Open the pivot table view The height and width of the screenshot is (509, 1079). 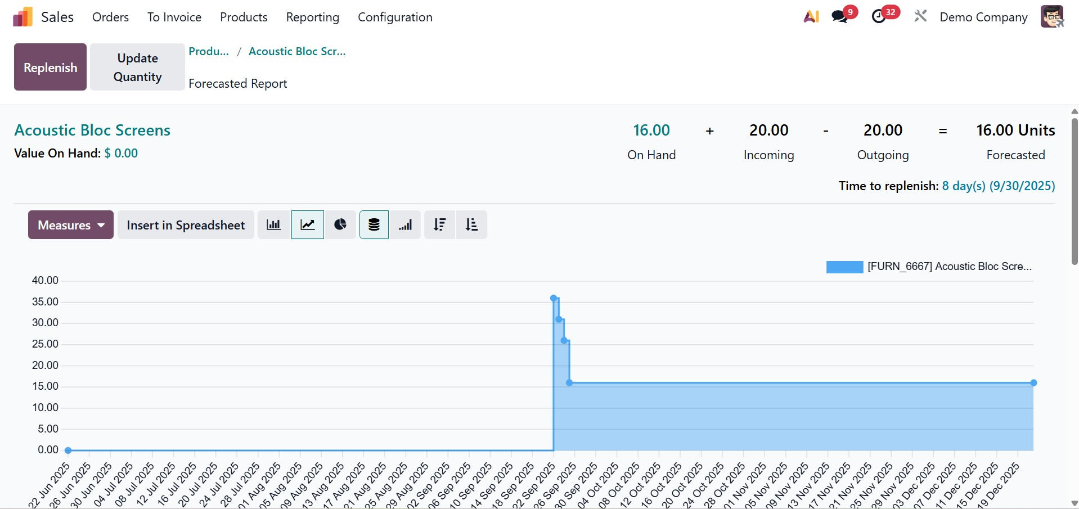pyautogui.click(x=374, y=224)
